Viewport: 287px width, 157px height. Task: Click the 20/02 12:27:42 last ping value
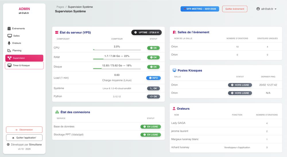pos(268,85)
